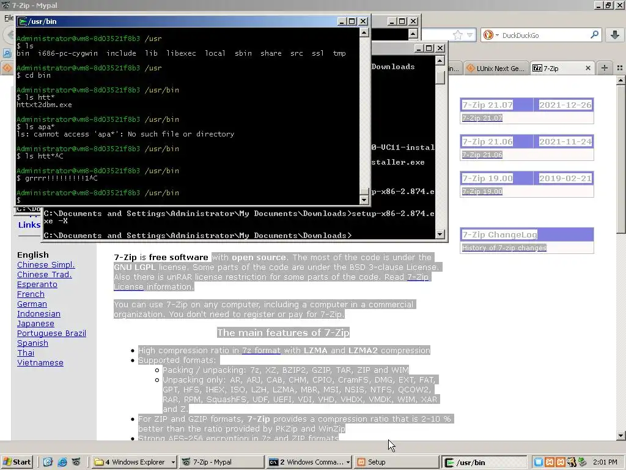Viewport: 626px width, 470px height.
Task: Open the downloads arrow button in Mypal
Action: coord(615,35)
